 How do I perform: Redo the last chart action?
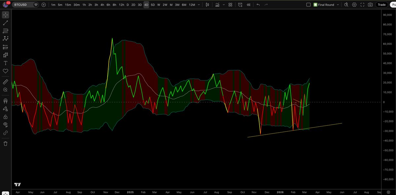266,5
